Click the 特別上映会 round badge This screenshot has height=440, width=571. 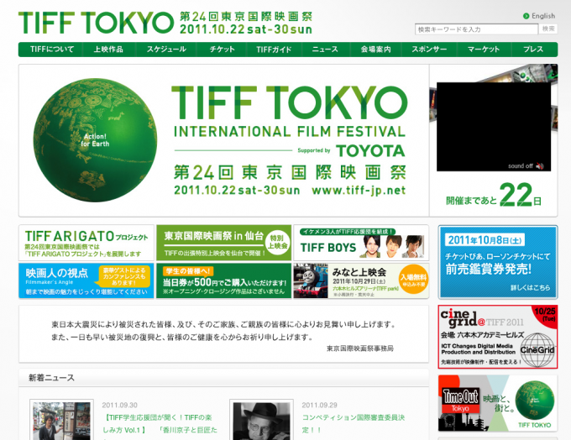[277, 242]
